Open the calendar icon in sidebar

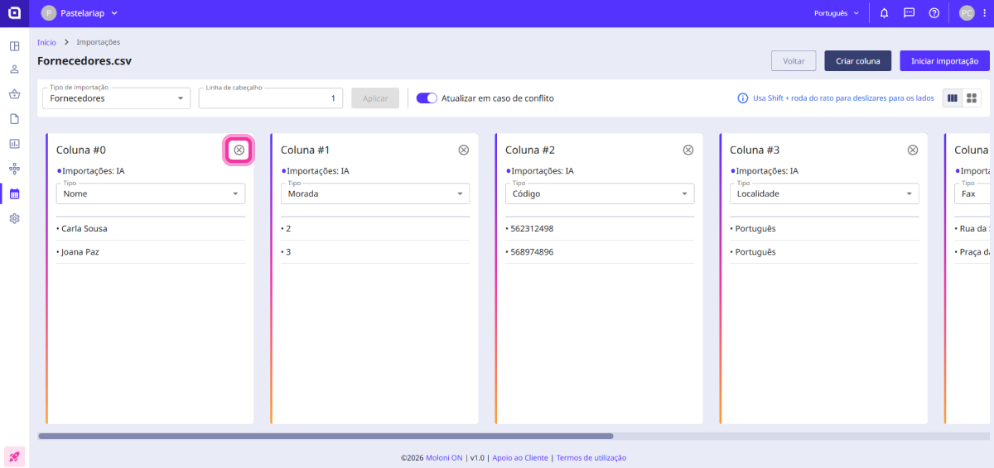tap(14, 193)
